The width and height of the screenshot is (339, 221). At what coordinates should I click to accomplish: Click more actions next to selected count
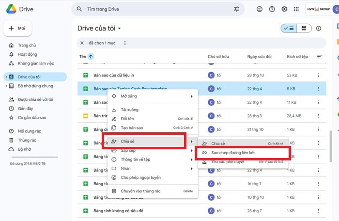pyautogui.click(x=125, y=43)
